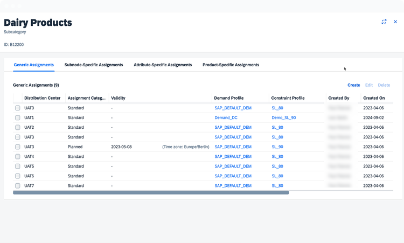Image resolution: width=404 pixels, height=243 pixels.
Task: Click Time zone: Europe/Berlin text
Action: (x=186, y=147)
